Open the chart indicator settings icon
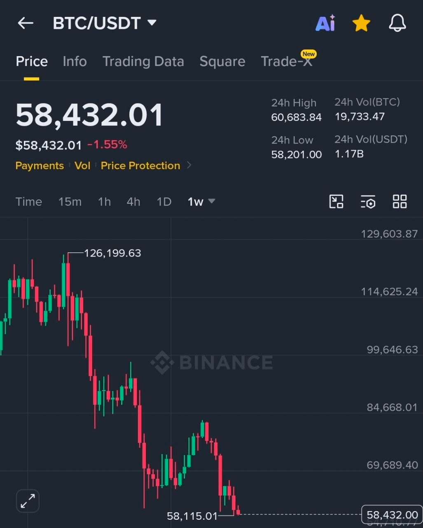Screen dimensions: 423x528 (368, 202)
